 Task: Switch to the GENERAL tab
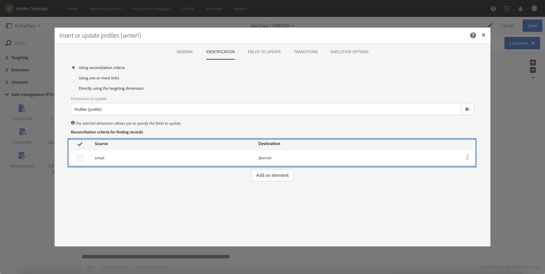pyautogui.click(x=185, y=52)
